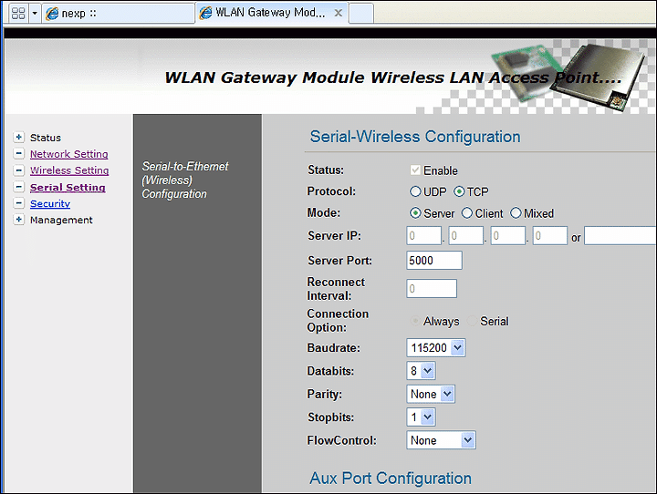Collapse the Serial Setting minus icon
Viewport: 657px width, 494px height.
point(19,187)
